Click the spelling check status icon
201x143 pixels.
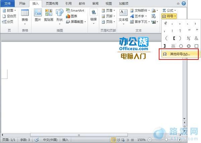point(37,140)
